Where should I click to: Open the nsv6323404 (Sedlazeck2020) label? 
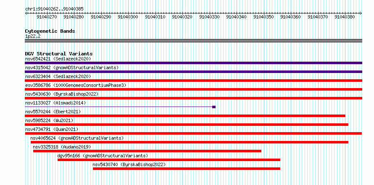(58, 76)
